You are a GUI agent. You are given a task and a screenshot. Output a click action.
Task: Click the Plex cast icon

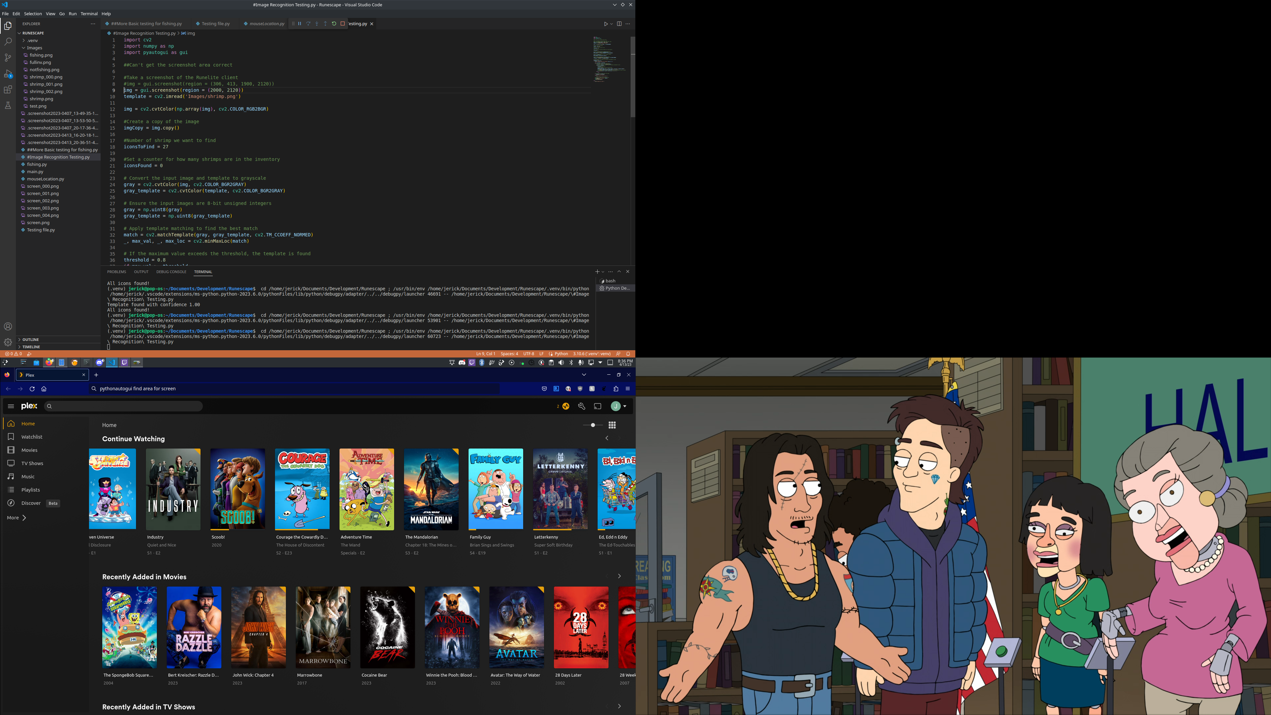point(598,406)
